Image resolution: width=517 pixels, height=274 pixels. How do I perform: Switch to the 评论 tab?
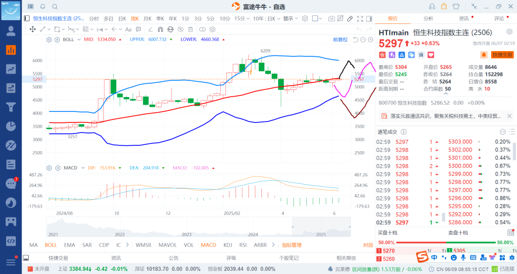499,19
